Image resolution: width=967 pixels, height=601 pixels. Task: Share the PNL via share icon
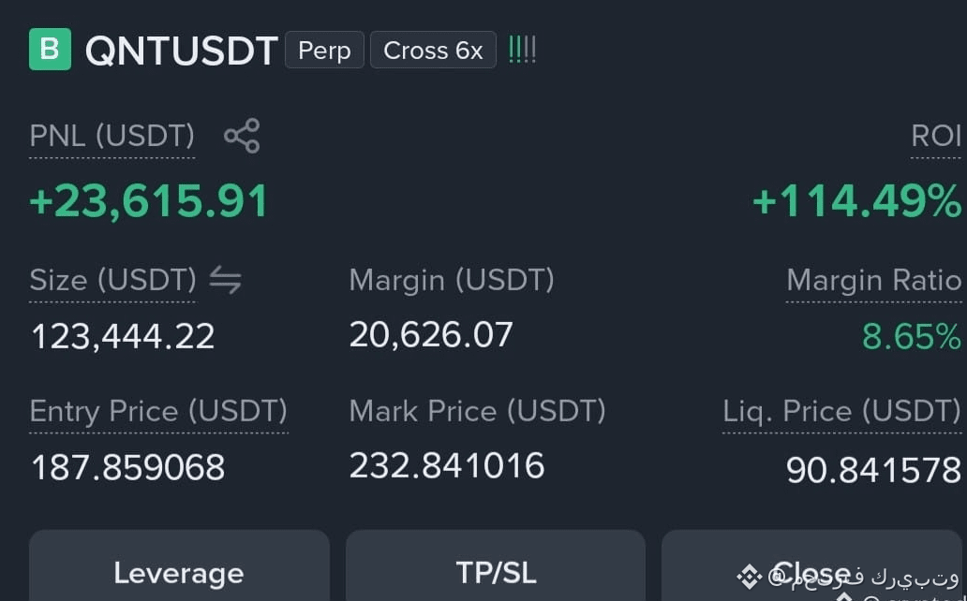(x=242, y=136)
